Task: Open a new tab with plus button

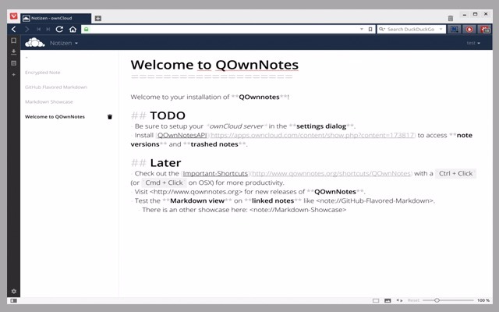Action: [98, 18]
